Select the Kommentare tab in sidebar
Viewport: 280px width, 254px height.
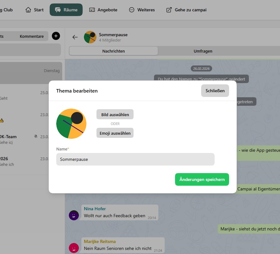click(32, 36)
